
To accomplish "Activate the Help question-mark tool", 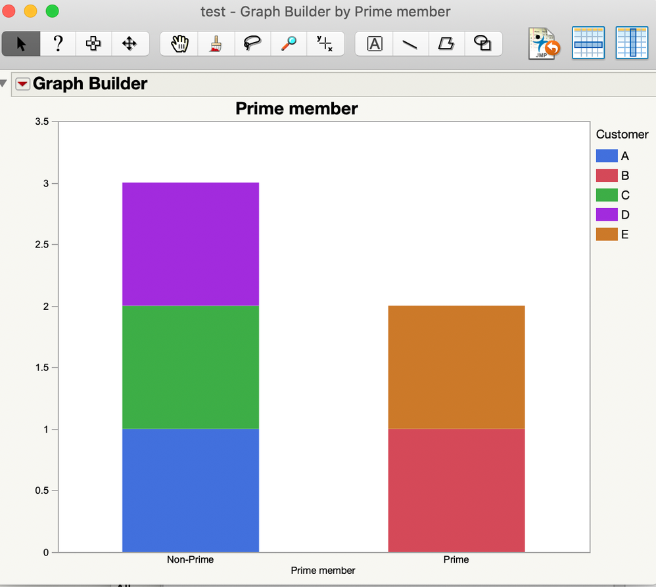I will click(58, 43).
